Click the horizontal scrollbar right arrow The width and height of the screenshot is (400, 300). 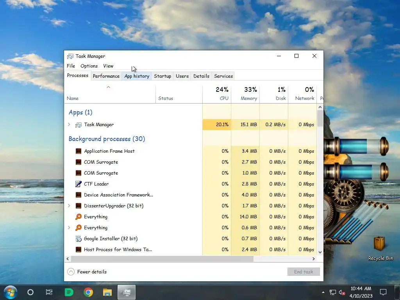[314, 259]
